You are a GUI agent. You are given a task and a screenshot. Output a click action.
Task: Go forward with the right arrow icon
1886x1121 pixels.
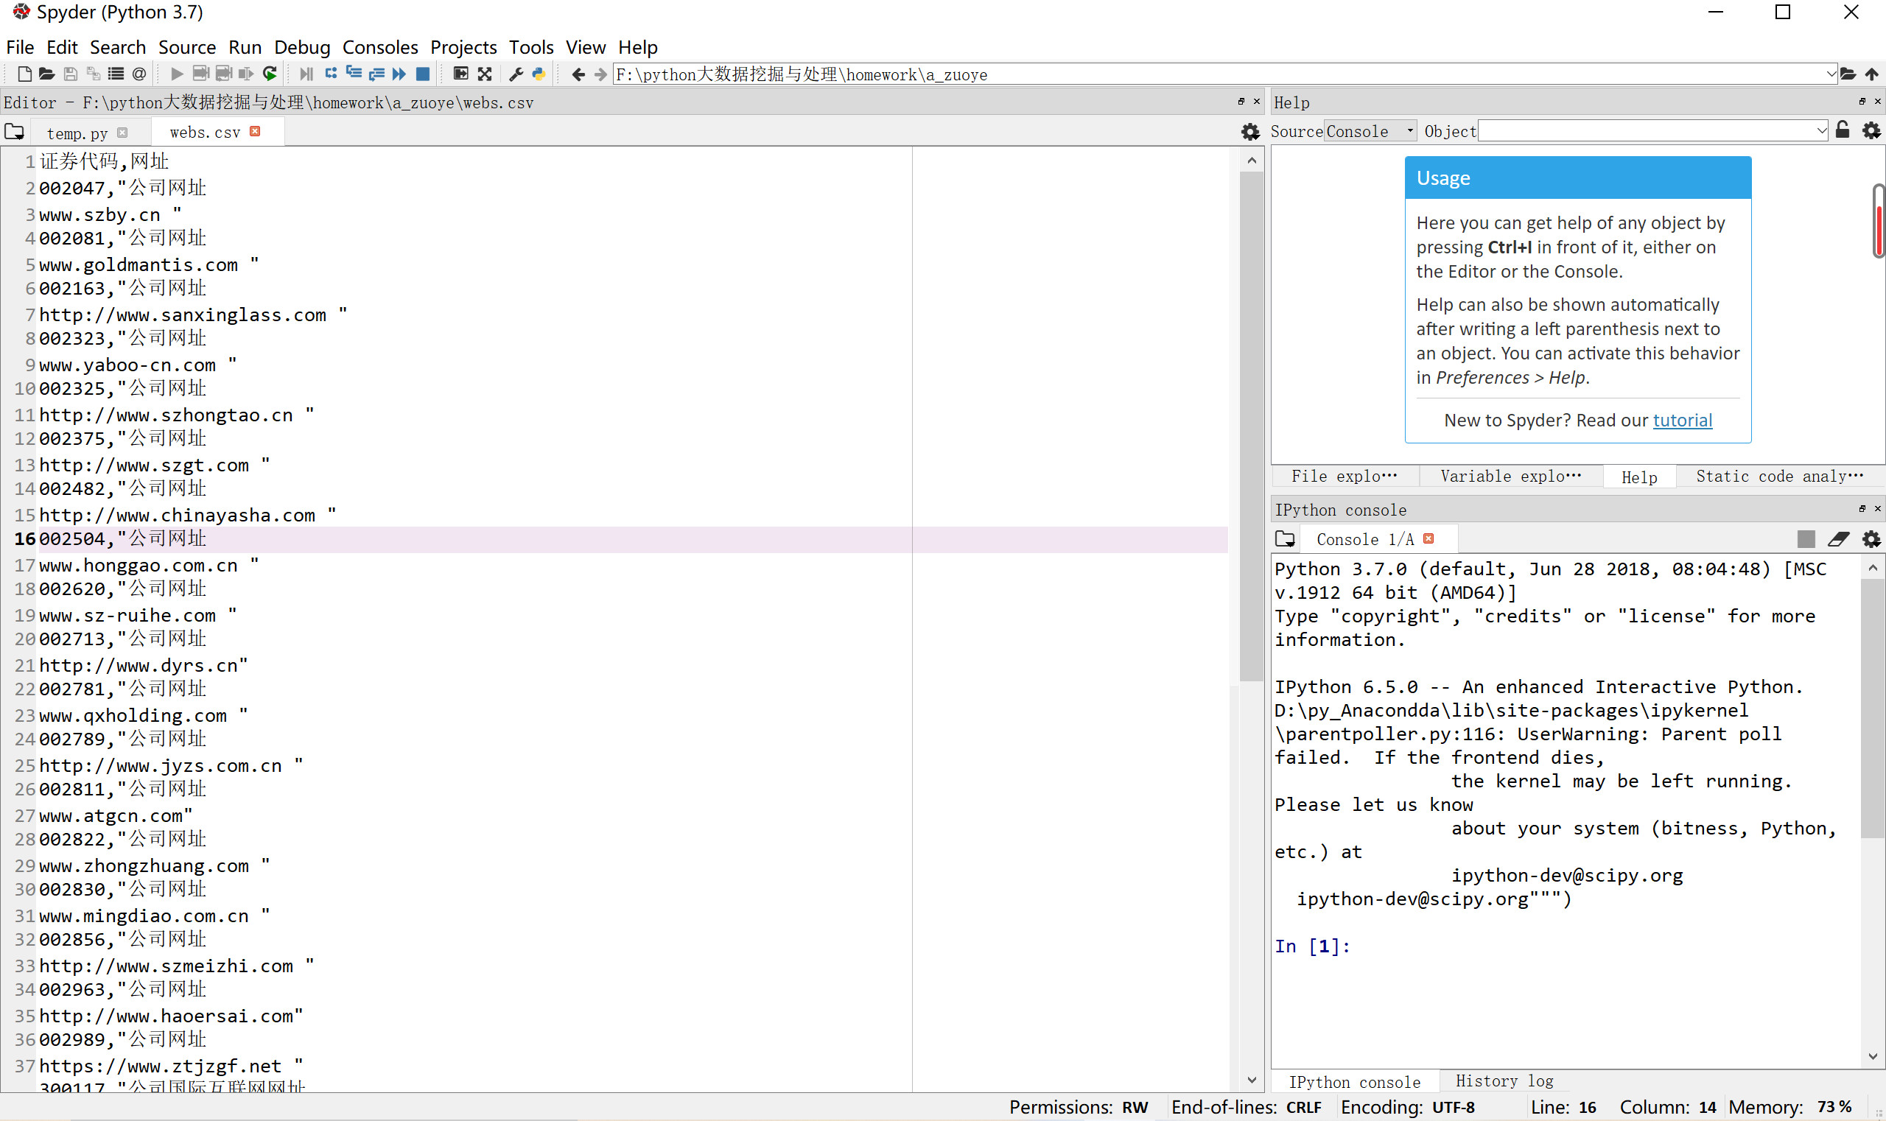600,74
